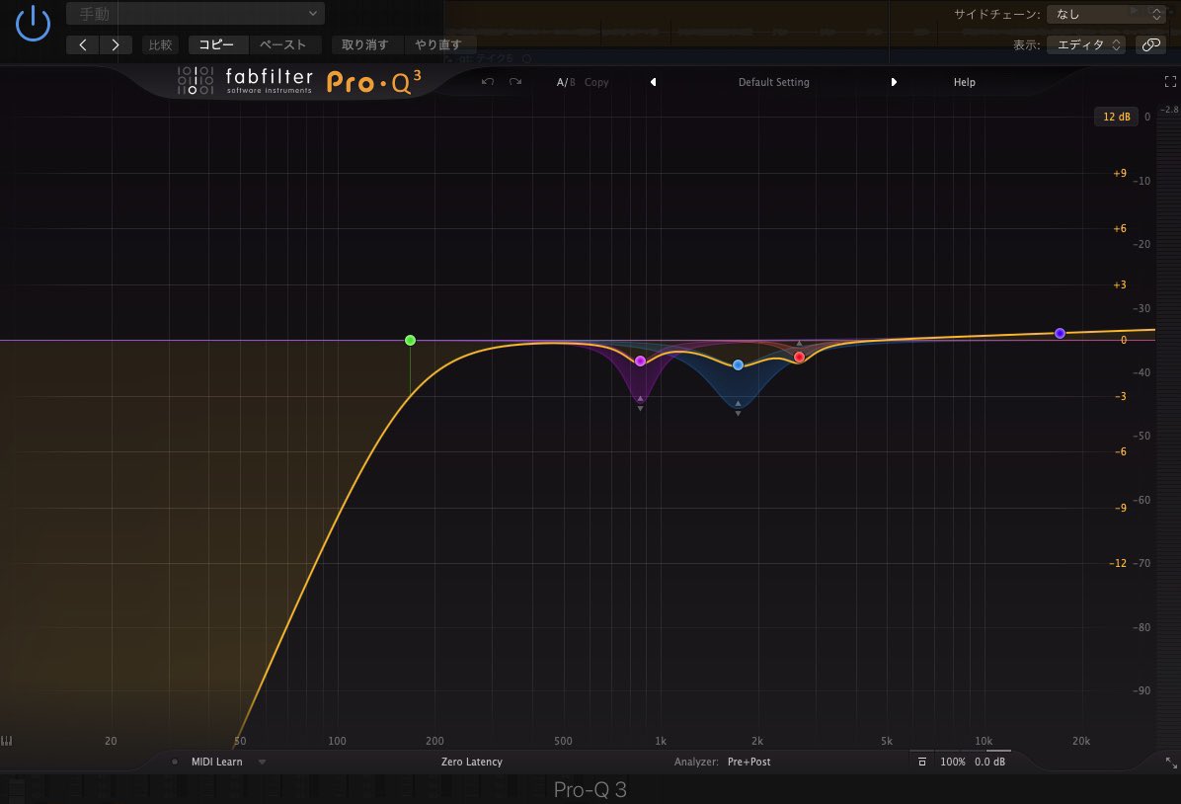Open the Help menu
This screenshot has width=1181, height=804.
point(964,82)
